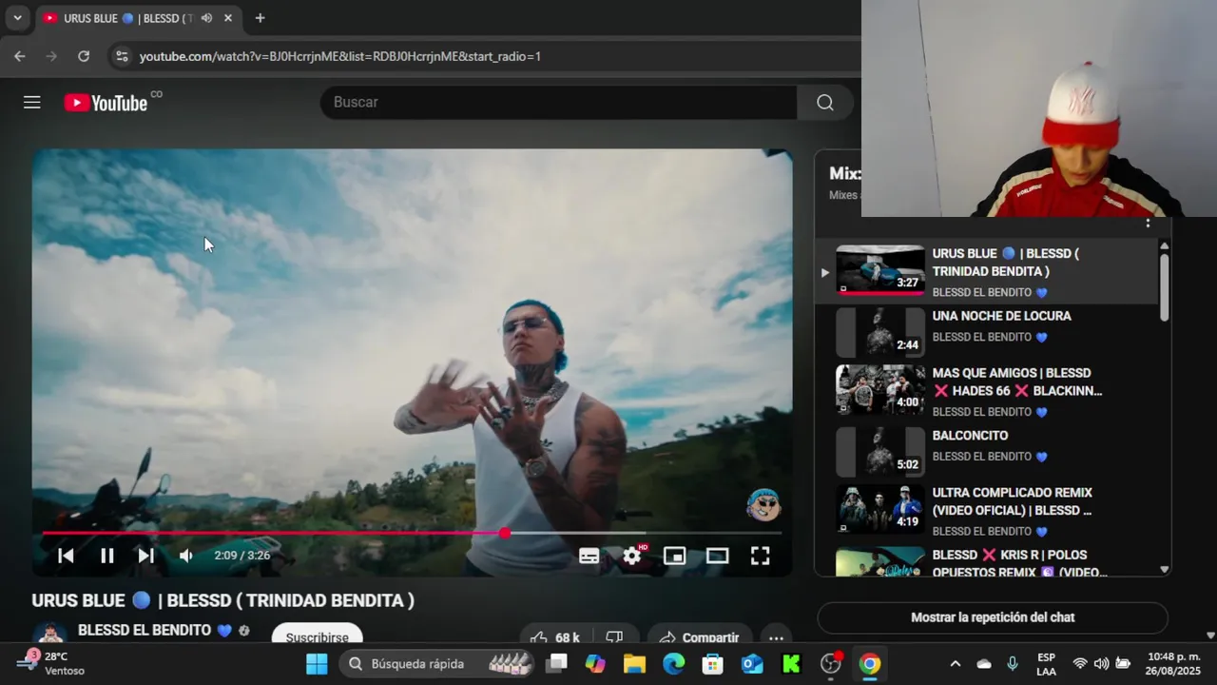1217x685 pixels.
Task: Mute the video player volume
Action: click(x=186, y=556)
